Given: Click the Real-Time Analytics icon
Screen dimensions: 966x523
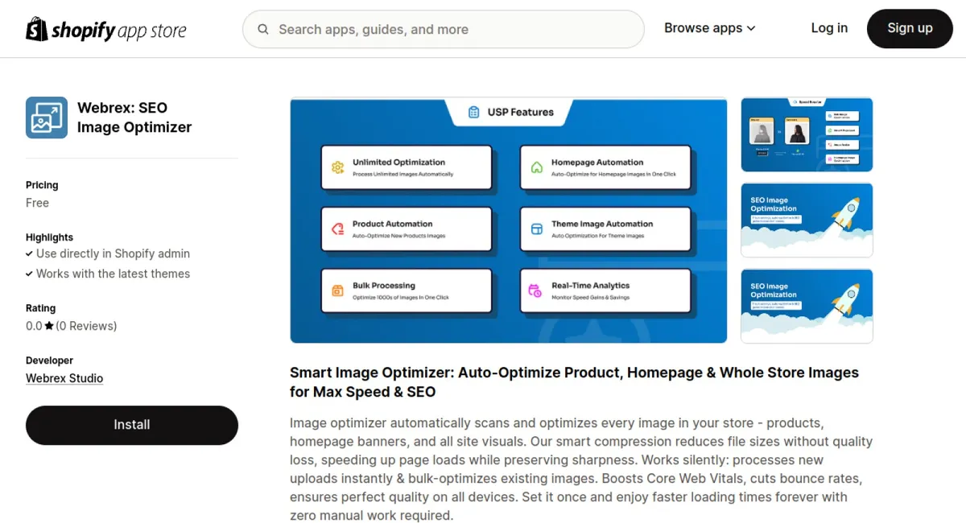Looking at the screenshot, I should [536, 291].
